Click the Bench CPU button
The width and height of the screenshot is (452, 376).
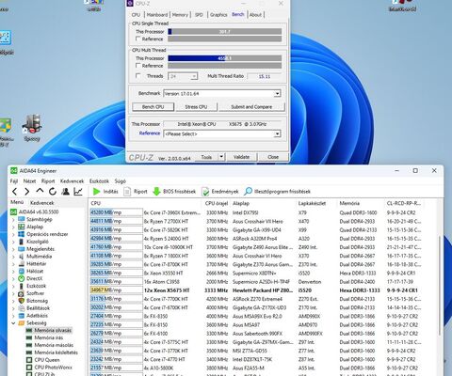pos(153,107)
